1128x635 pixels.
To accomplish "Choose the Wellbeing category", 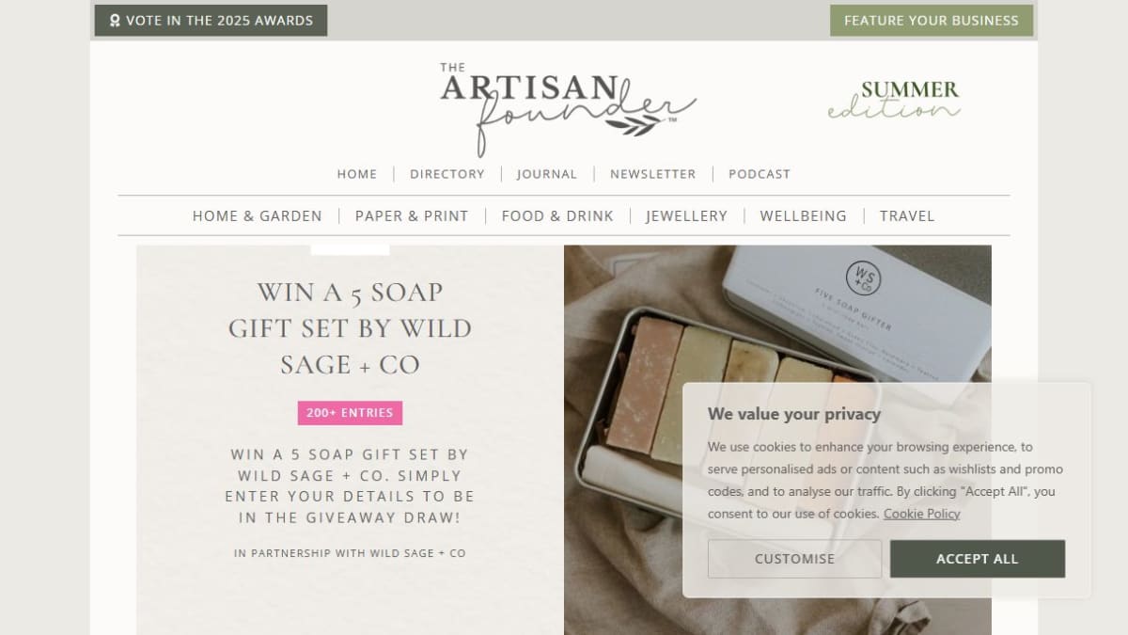I will tap(804, 216).
